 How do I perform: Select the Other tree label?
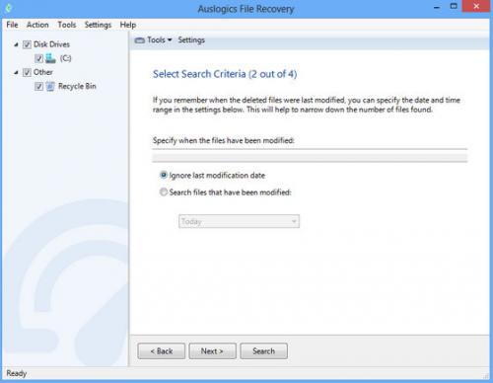point(43,72)
